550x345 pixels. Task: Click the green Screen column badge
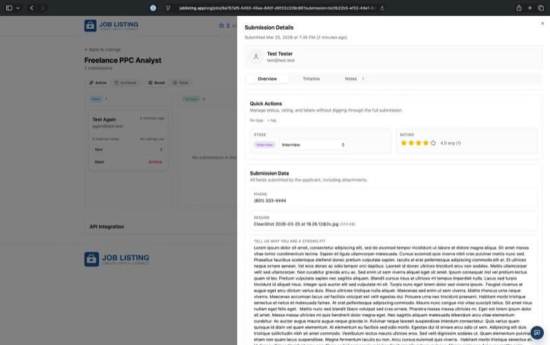point(191,99)
